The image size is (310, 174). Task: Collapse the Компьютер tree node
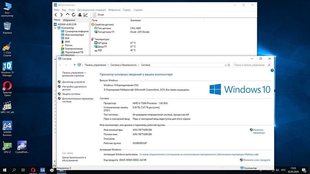[55, 28]
